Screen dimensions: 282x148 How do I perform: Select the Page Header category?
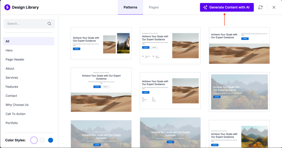click(x=15, y=59)
